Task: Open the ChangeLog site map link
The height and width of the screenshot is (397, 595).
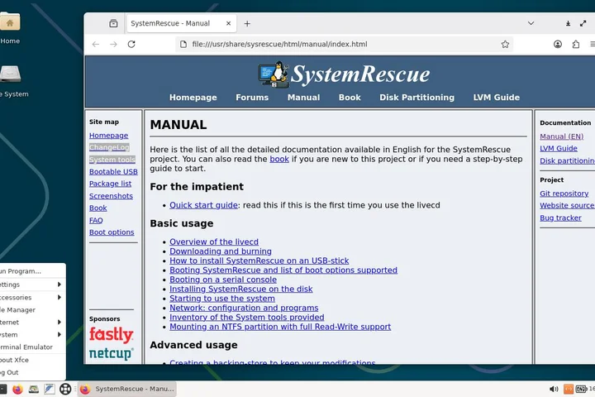Action: pos(109,147)
